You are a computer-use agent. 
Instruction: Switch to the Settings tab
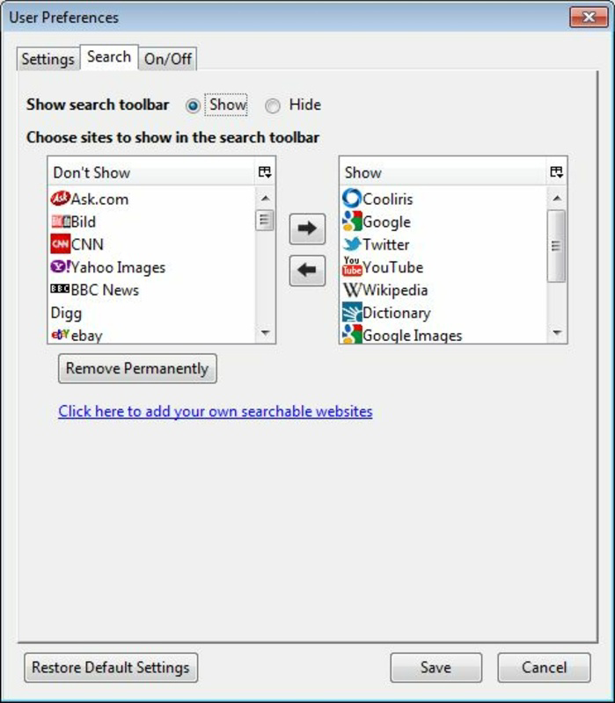48,59
